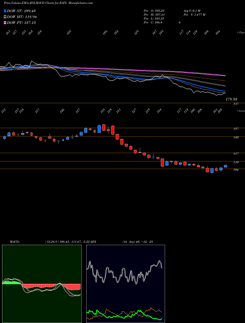Click the '<-Tops' row label
Screen dimensions: 245x323
(241, 33)
